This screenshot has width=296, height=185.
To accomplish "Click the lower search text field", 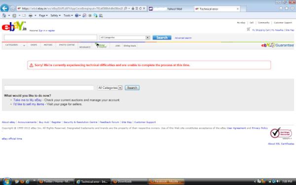I will 49,88.
